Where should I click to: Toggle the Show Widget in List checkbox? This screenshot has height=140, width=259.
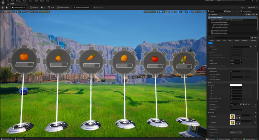click(x=231, y=107)
